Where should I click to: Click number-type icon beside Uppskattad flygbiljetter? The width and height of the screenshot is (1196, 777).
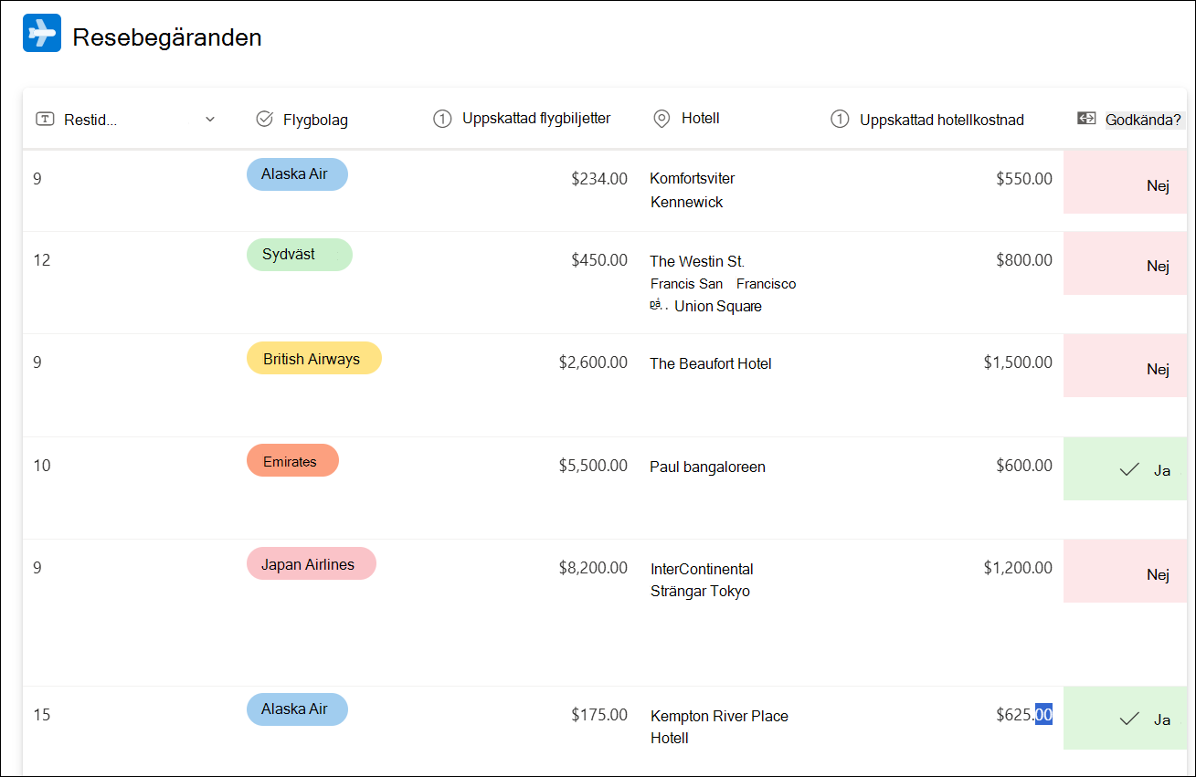click(442, 119)
